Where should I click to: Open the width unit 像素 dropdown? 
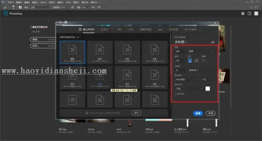[x=201, y=51]
